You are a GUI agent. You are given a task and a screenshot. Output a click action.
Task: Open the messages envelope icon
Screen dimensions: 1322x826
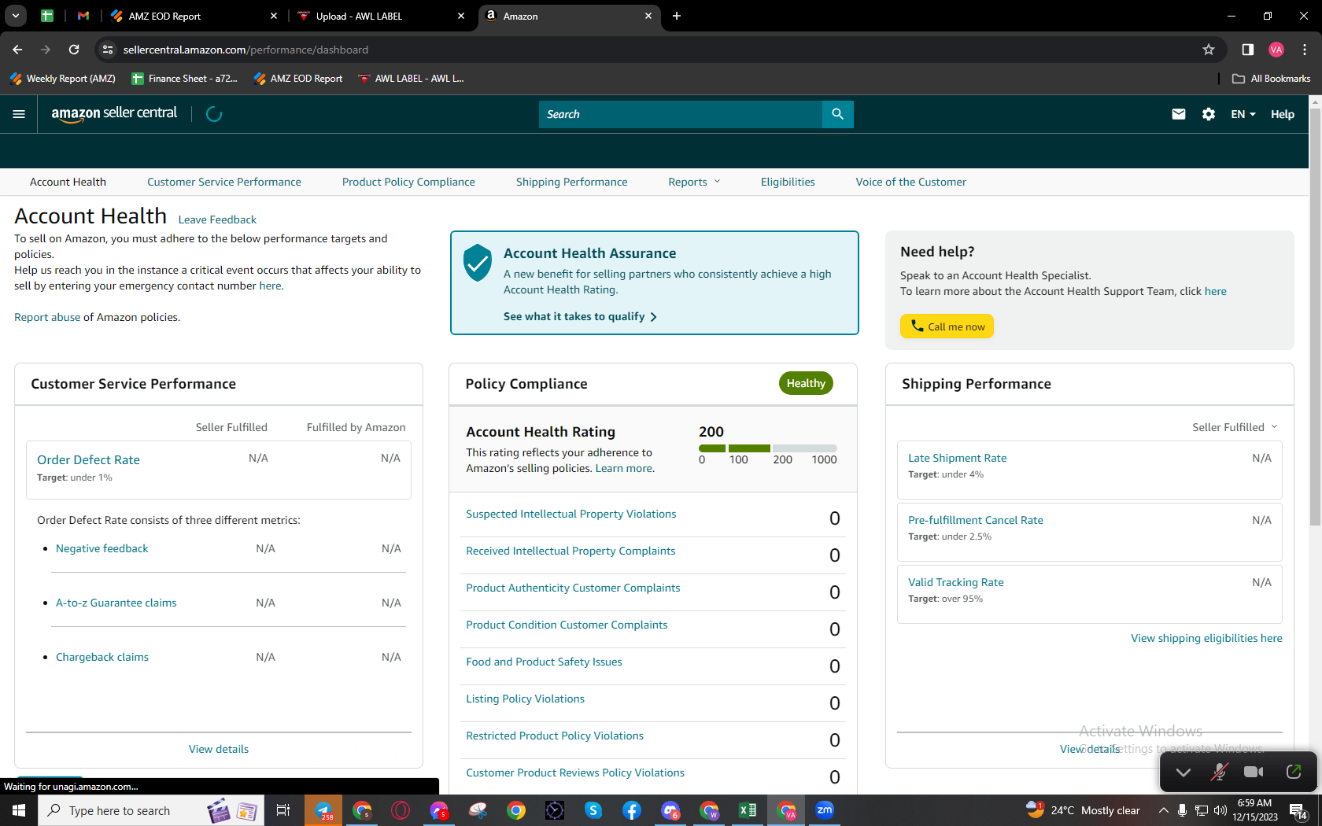pyautogui.click(x=1178, y=114)
